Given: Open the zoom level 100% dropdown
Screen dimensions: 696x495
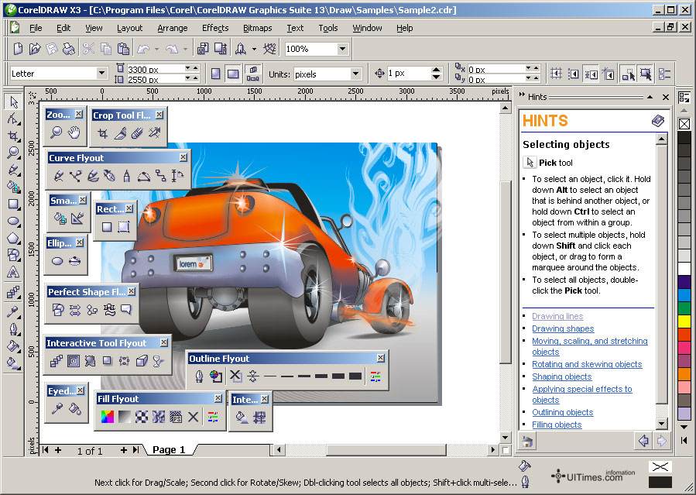Looking at the screenshot, I should pos(341,49).
